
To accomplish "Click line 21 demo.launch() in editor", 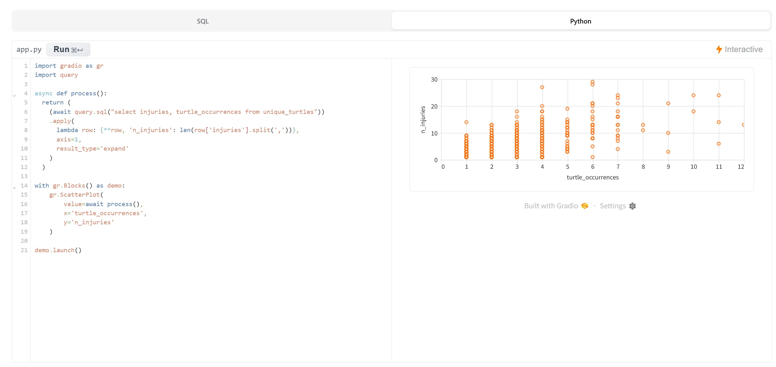I will point(58,250).
